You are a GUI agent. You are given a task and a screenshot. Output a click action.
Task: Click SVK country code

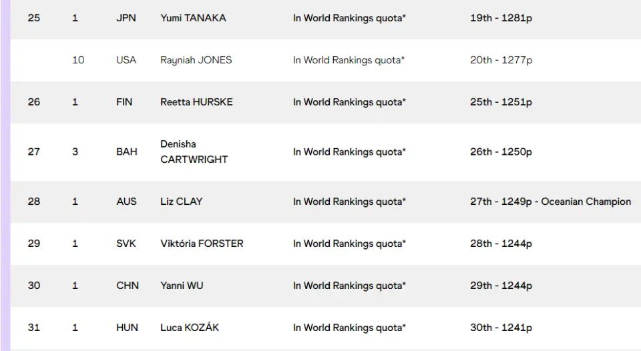[126, 244]
